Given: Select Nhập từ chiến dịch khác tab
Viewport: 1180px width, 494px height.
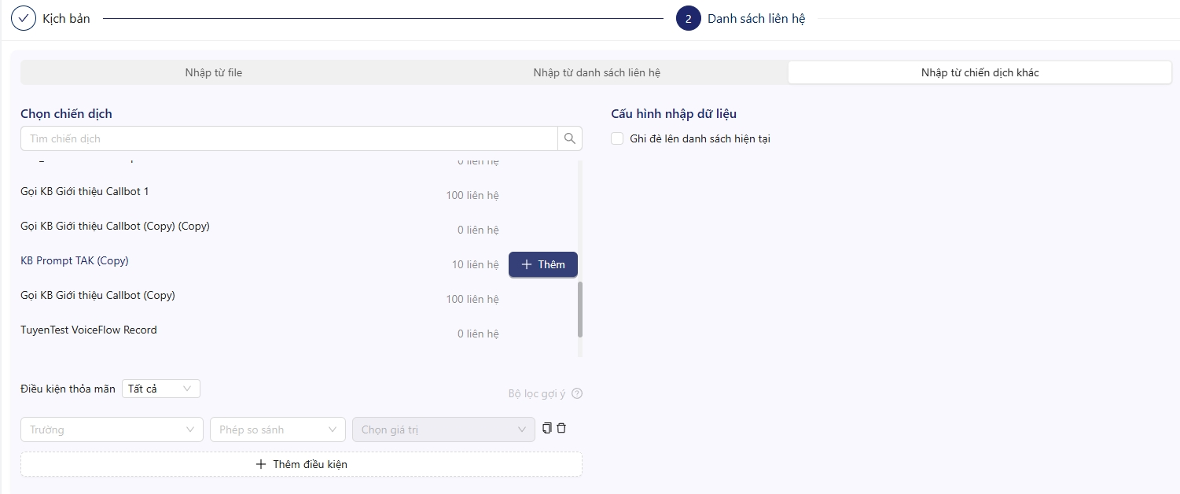Looking at the screenshot, I should pos(980,72).
